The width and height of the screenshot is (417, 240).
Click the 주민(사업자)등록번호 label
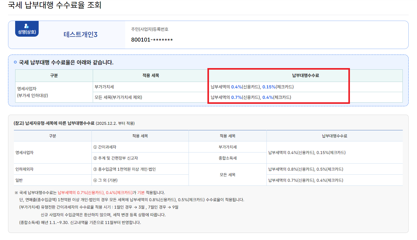click(150, 29)
